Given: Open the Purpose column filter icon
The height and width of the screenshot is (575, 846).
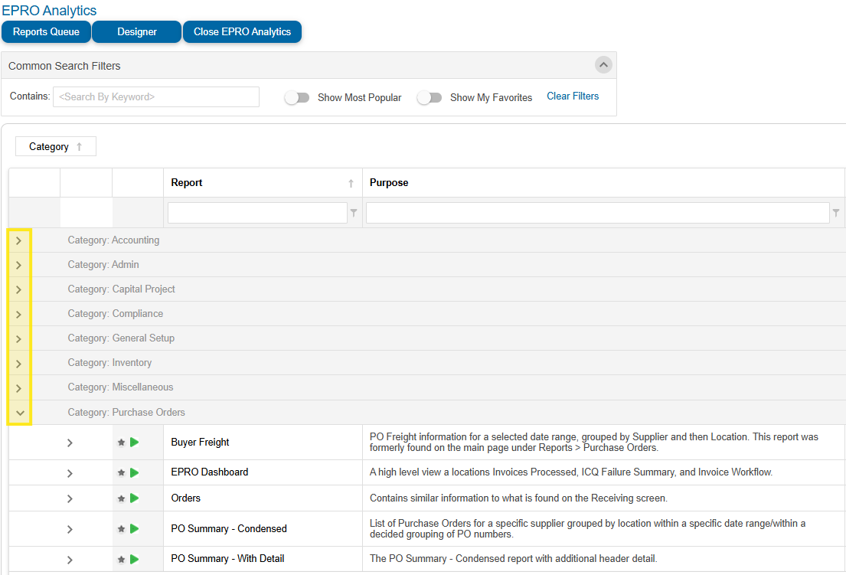Looking at the screenshot, I should [836, 213].
